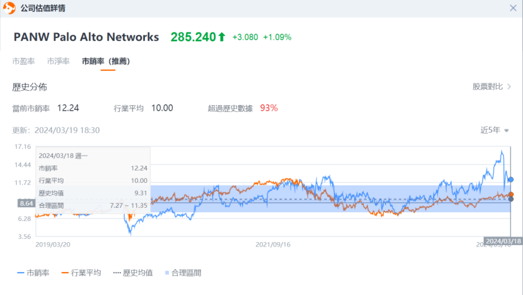Click the 17.16 y-axis label
523x295 pixels.
coord(22,147)
